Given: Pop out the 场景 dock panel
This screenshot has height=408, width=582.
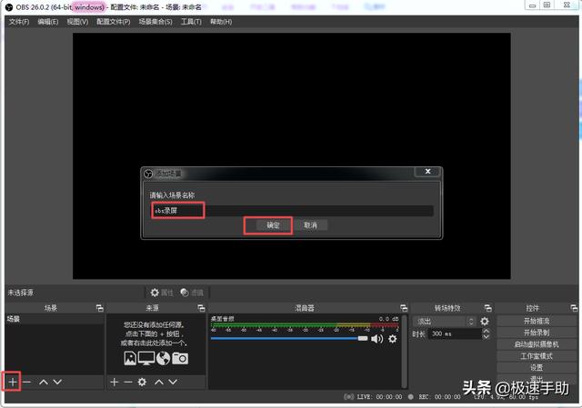Looking at the screenshot, I should 98,309.
